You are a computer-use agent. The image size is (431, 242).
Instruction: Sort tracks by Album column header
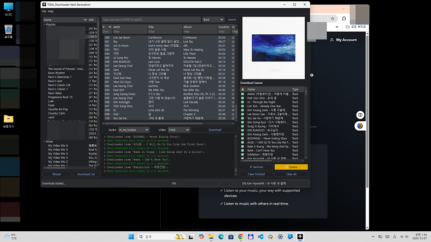pyautogui.click(x=200, y=27)
